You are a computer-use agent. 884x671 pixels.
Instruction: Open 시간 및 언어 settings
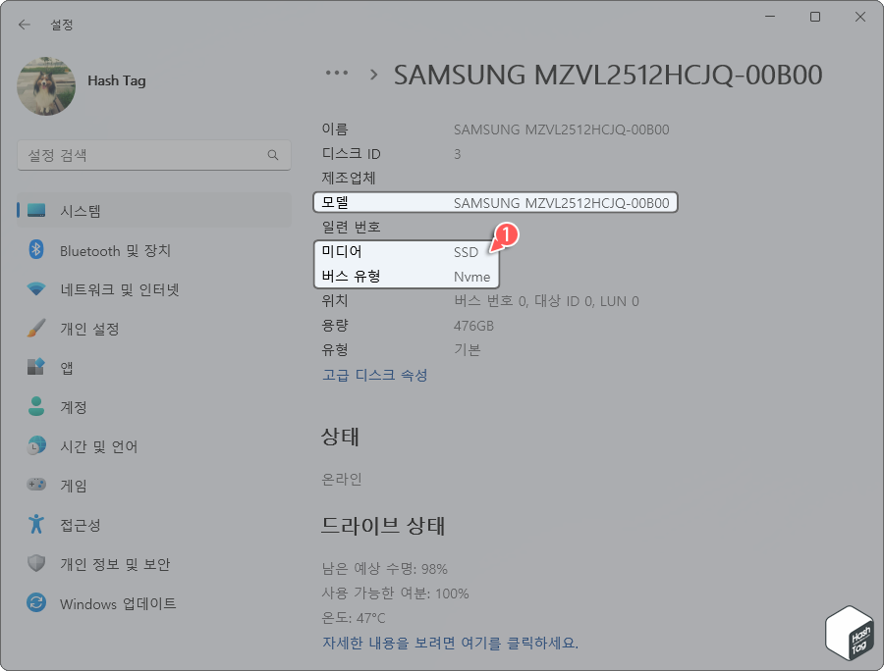click(x=154, y=446)
